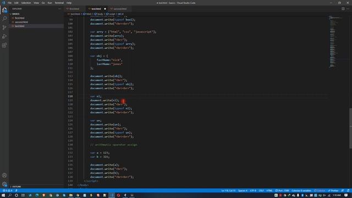Open the Manage gear icon
Viewport: 352px width, 198px height.
4,184
